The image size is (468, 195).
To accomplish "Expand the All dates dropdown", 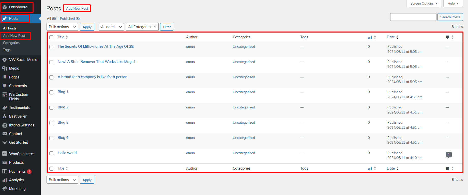I will (111, 27).
